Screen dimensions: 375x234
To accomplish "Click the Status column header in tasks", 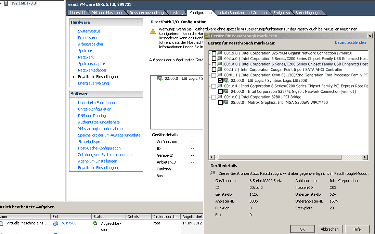I will tap(108, 217).
